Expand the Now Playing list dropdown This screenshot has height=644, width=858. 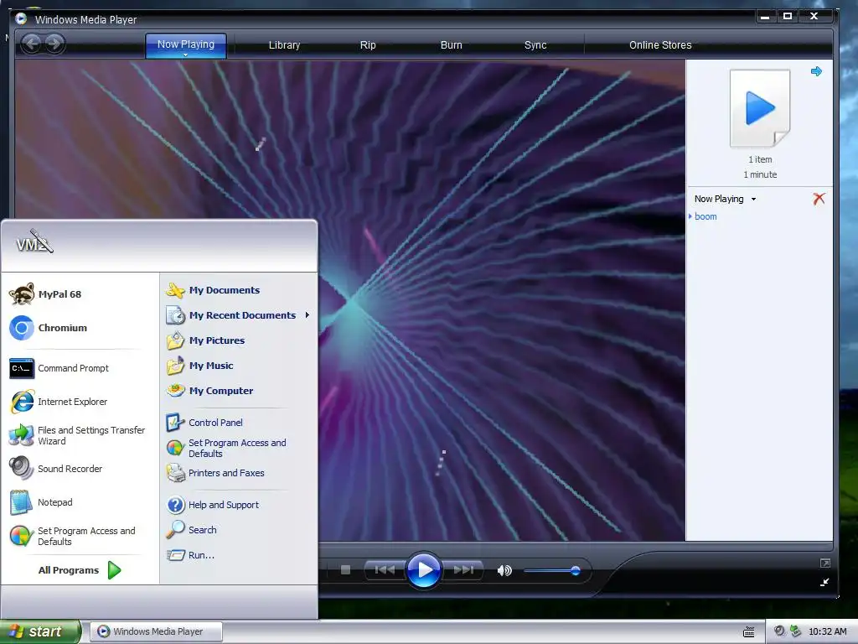pyautogui.click(x=753, y=200)
